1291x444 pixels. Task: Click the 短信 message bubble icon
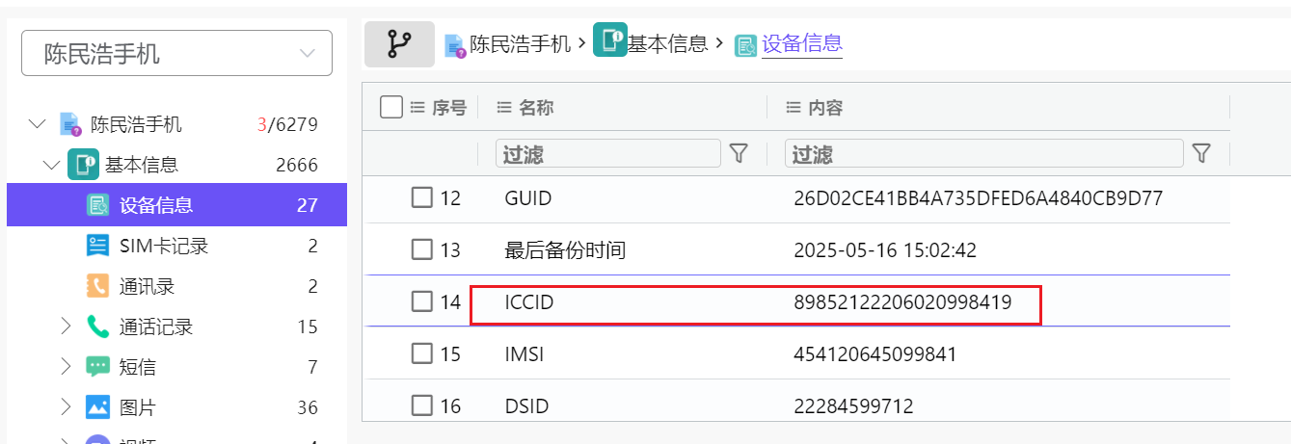click(x=97, y=367)
